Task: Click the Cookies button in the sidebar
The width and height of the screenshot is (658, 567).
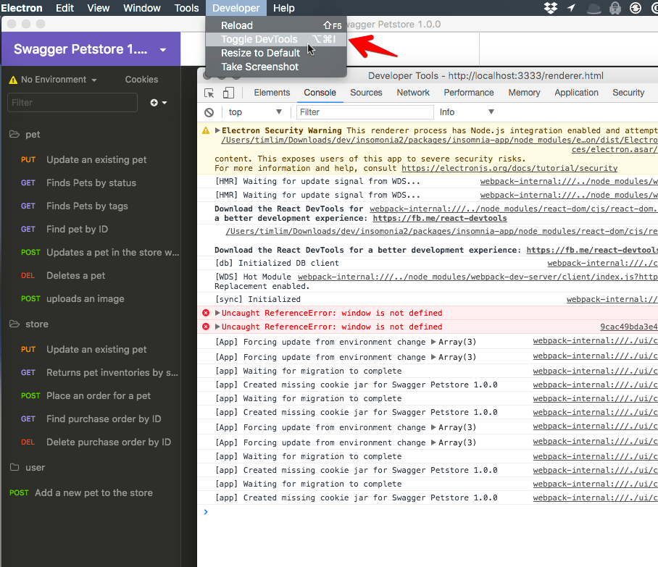Action: click(x=141, y=79)
